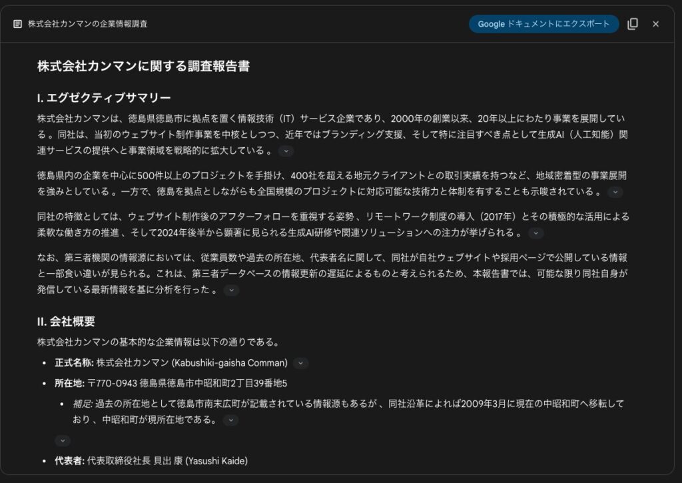Click the 所在地 label
The image size is (682, 483).
69,383
